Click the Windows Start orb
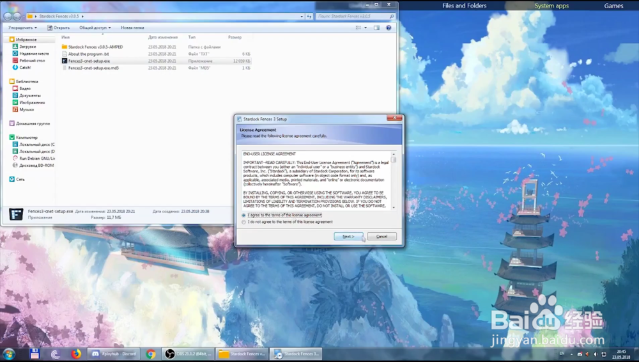Viewport: 639px width, 362px height. pyautogui.click(x=9, y=354)
